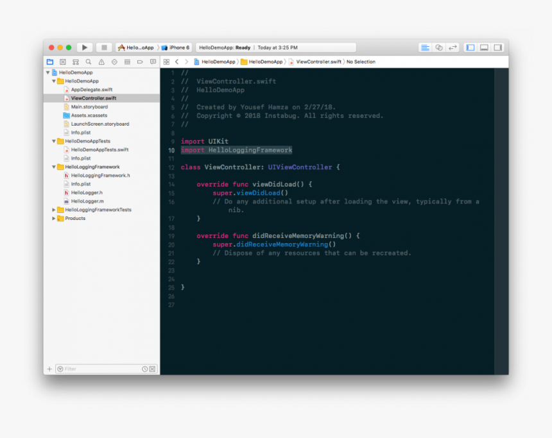Collapse the HelloLoggingFramework group
552x438 pixels.
point(54,167)
